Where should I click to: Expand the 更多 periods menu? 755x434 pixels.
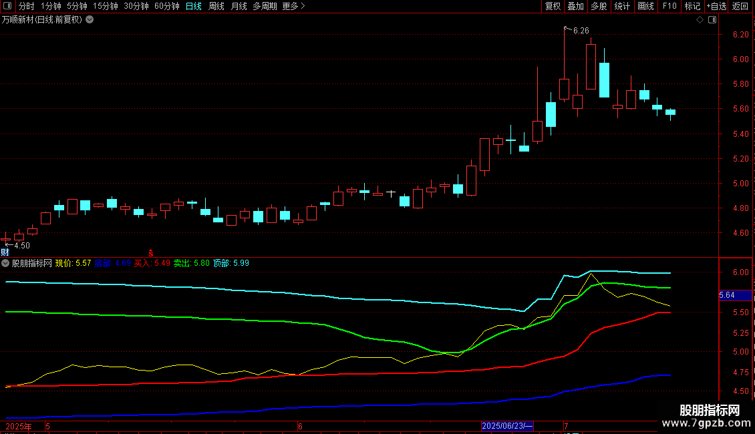(293, 6)
